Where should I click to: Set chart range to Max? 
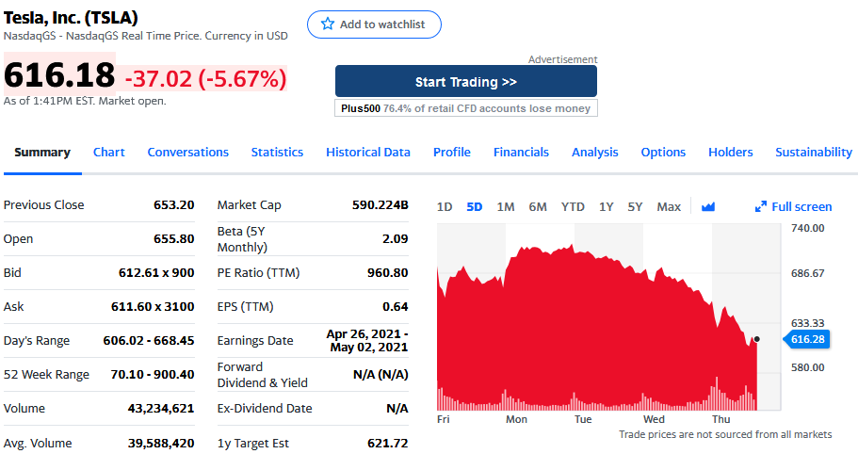point(669,207)
